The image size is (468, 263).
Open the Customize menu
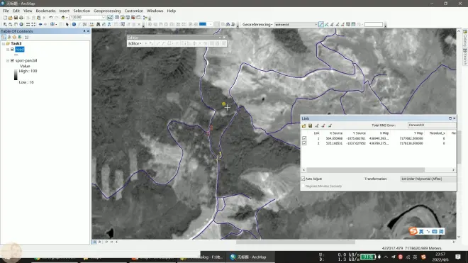click(x=134, y=11)
